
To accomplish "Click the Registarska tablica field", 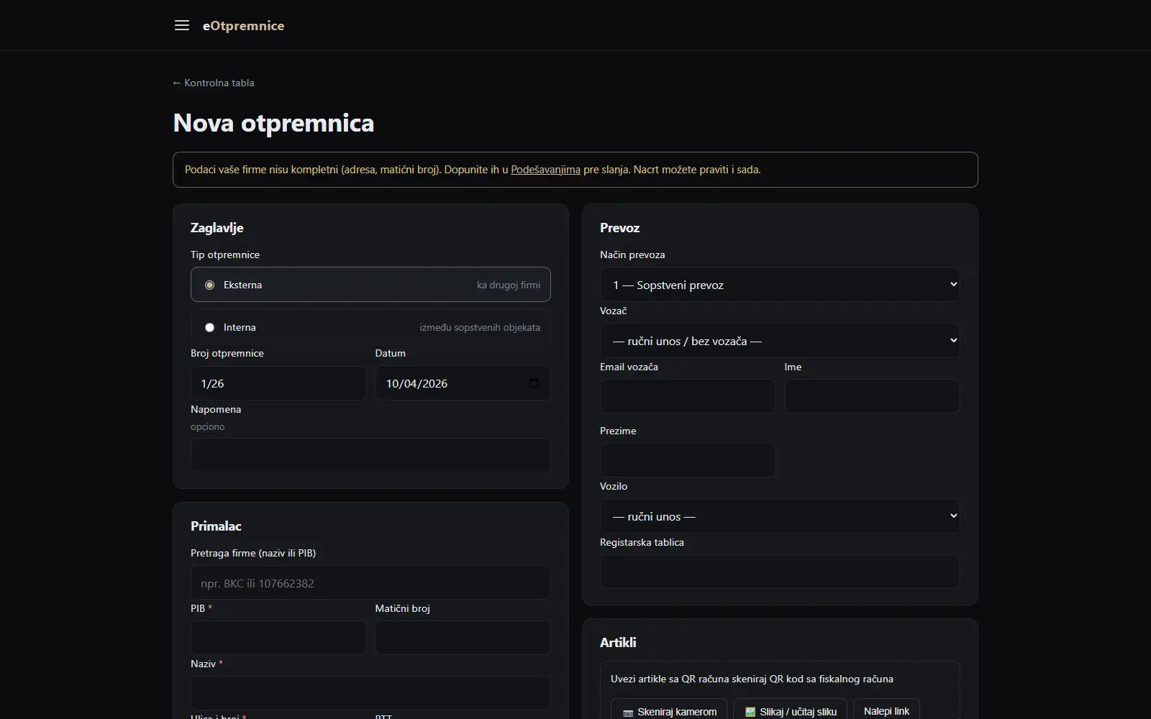I will pyautogui.click(x=780, y=572).
